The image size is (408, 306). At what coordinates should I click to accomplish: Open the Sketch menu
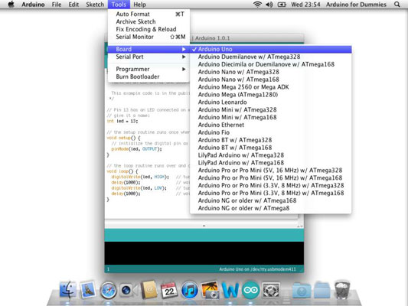click(x=95, y=5)
